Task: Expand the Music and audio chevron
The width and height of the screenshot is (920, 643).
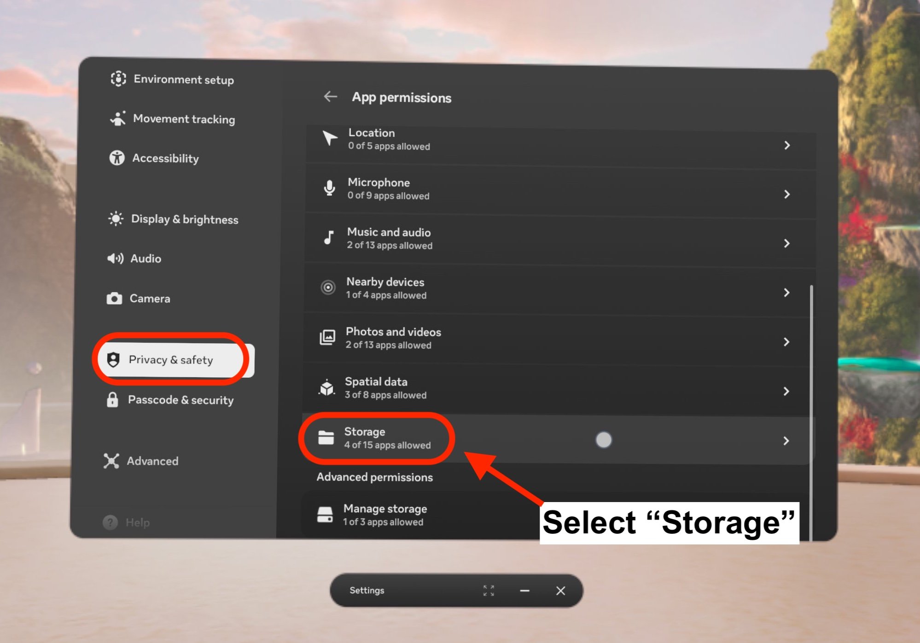Action: click(x=786, y=243)
